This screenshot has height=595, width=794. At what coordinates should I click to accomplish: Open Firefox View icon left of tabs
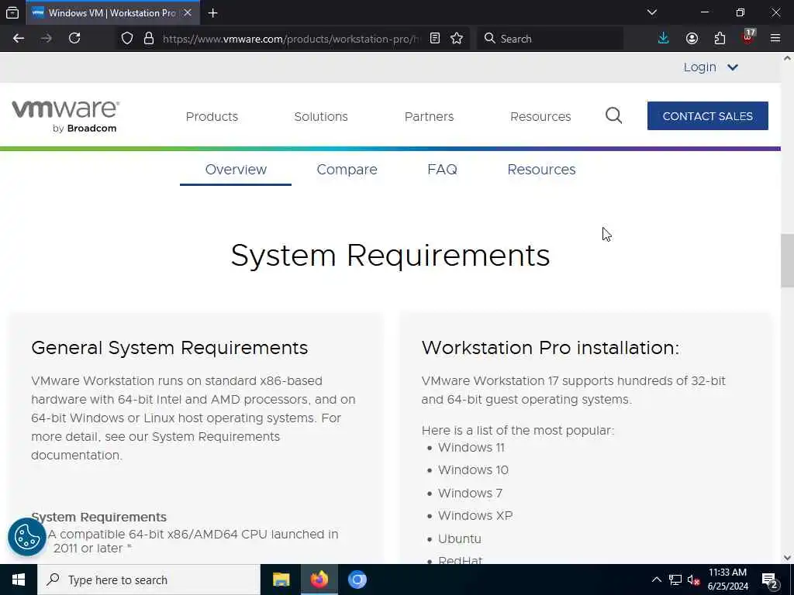click(x=12, y=12)
